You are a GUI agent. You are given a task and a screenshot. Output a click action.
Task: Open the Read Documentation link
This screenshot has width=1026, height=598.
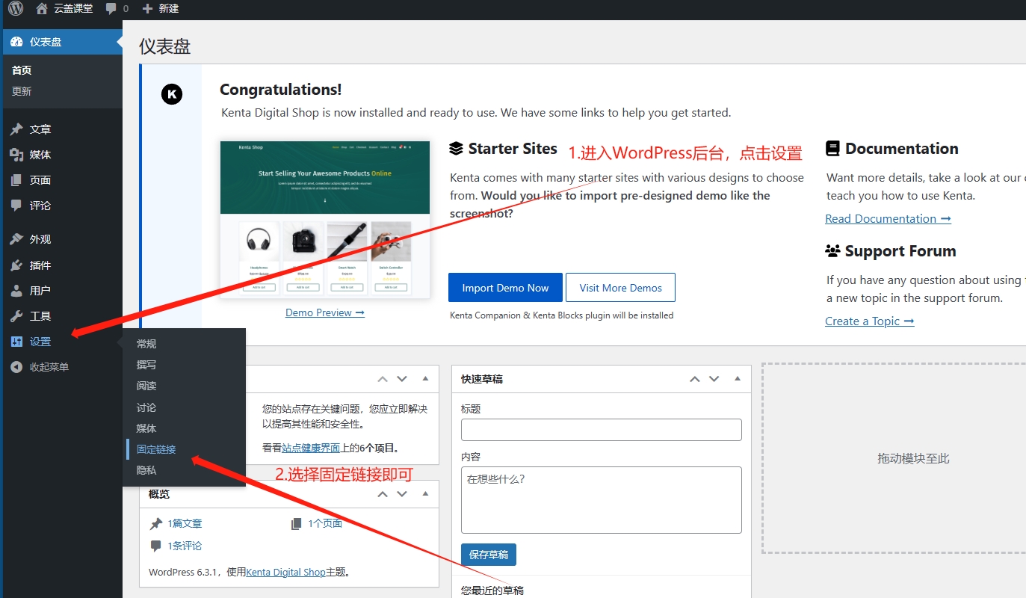click(888, 218)
